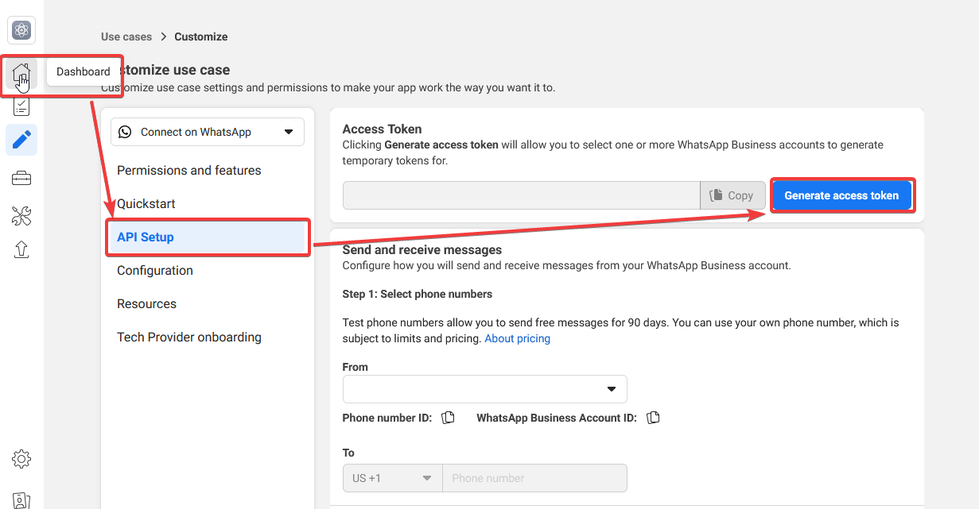Copy the Phone number ID
The width and height of the screenshot is (979, 509).
point(448,418)
